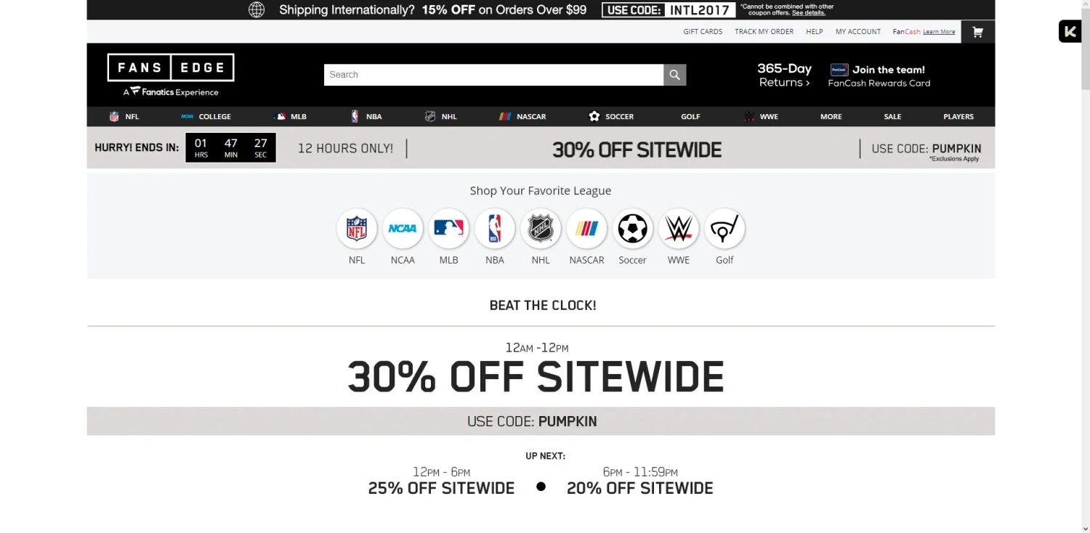This screenshot has height=533, width=1090.
Task: Pick the MLB logo league icon
Action: 448,229
